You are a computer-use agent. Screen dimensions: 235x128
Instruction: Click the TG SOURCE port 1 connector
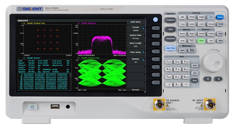point(161,104)
